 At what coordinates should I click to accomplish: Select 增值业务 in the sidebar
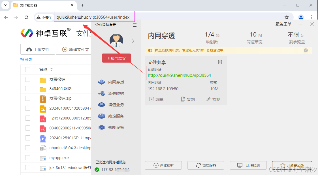click(111, 105)
